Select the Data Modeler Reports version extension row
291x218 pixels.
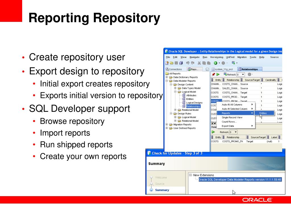[x=240, y=180]
